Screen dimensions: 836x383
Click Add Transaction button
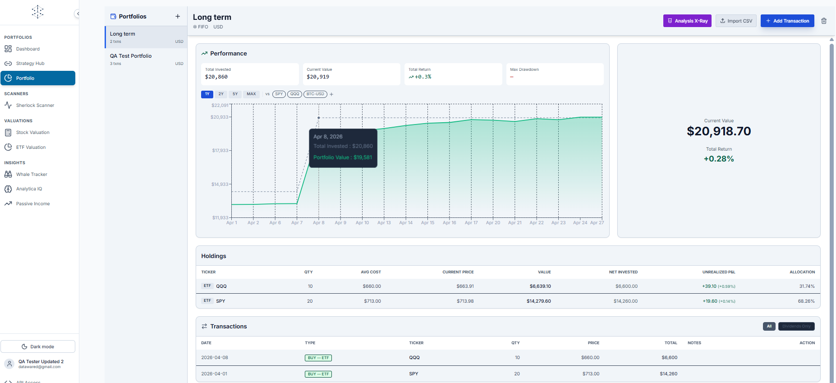(787, 21)
